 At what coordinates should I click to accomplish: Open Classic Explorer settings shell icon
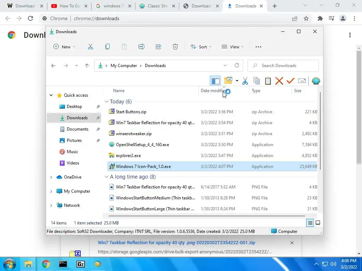(316, 81)
